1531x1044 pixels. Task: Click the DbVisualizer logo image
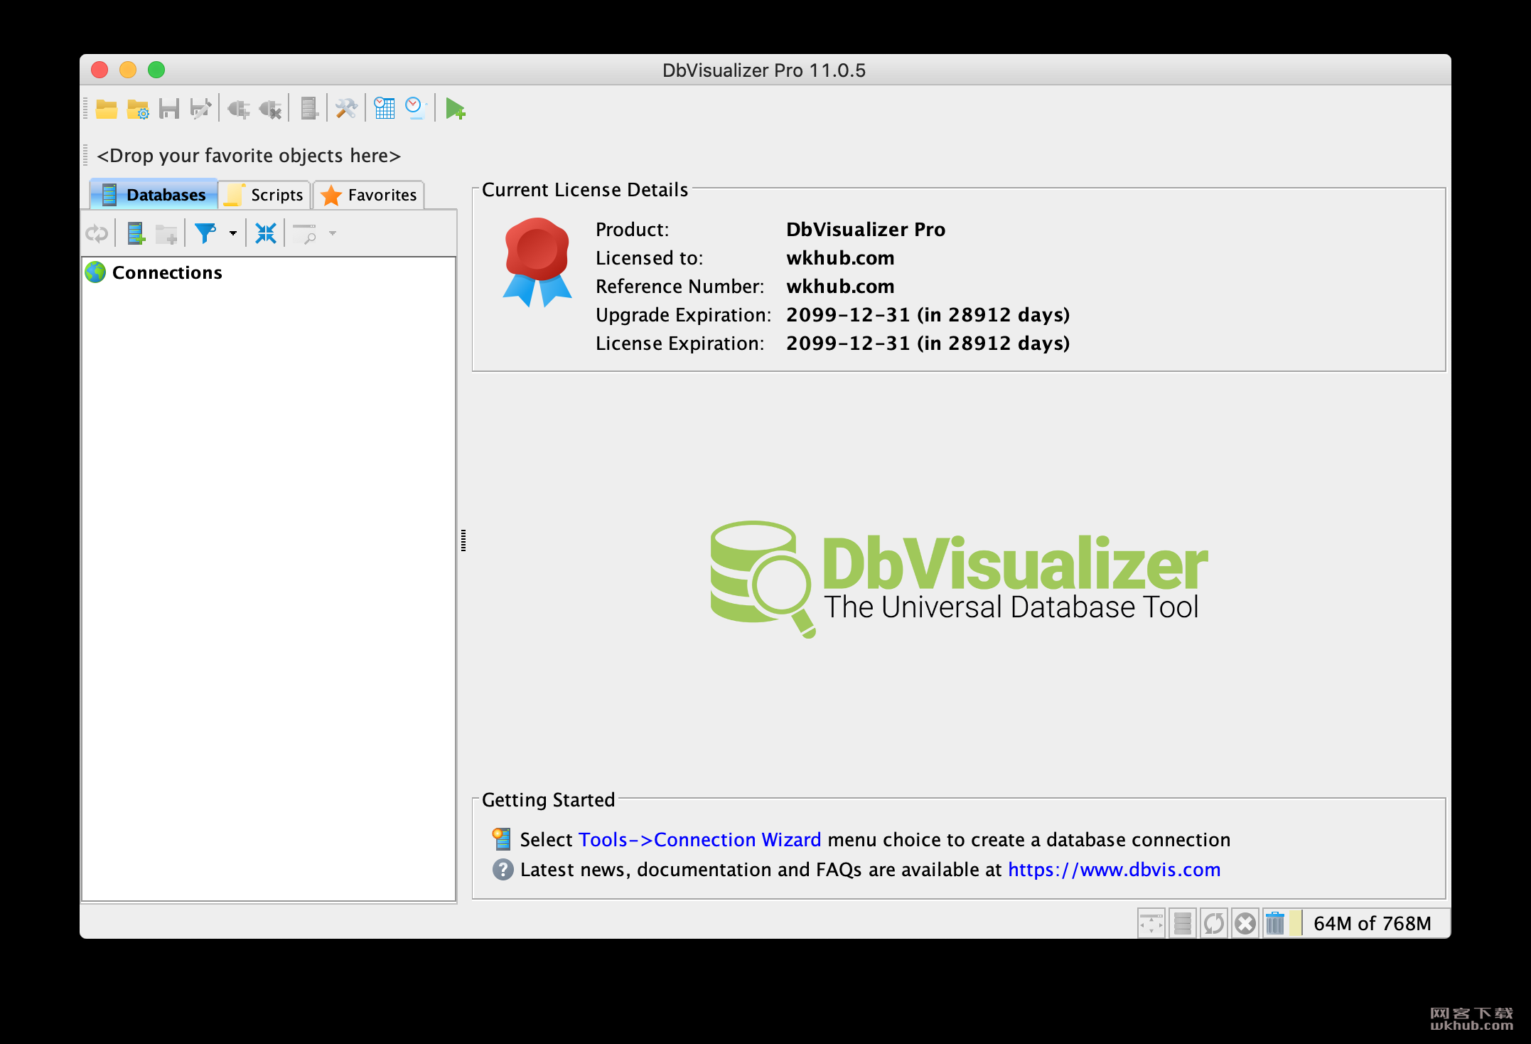pos(959,579)
